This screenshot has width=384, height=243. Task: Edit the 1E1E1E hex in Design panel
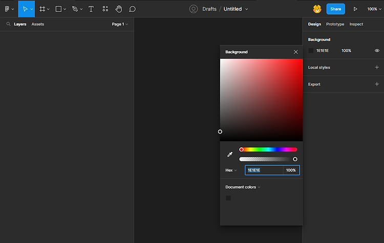323,51
